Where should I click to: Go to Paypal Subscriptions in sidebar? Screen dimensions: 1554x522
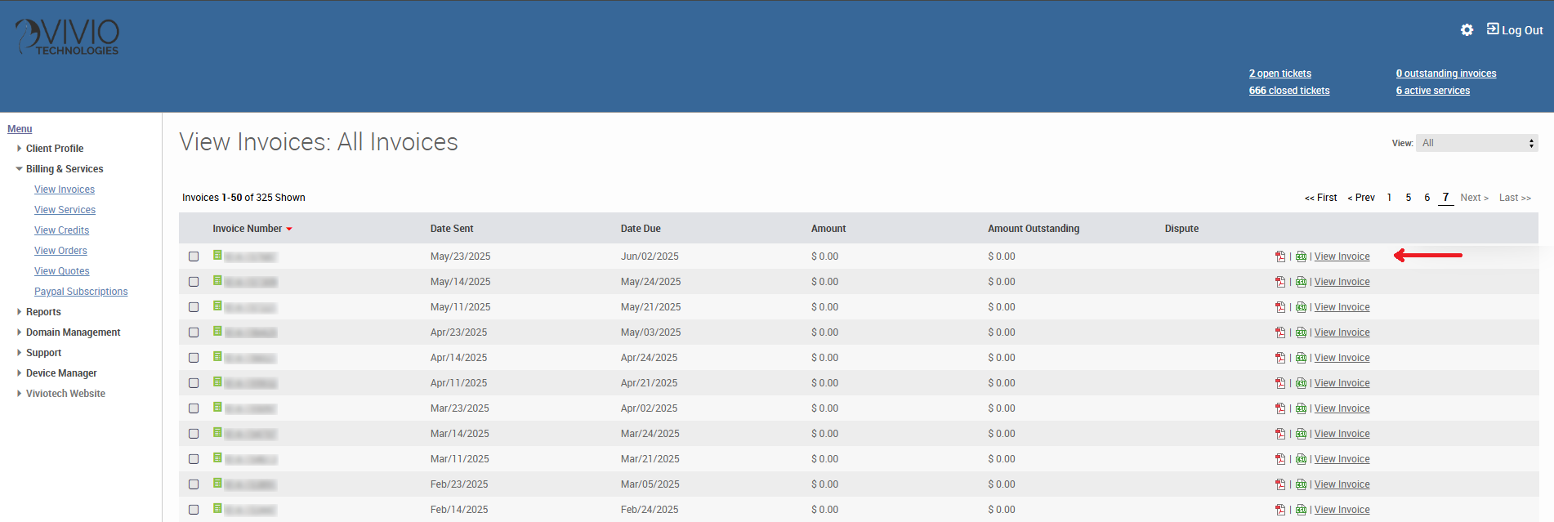[81, 292]
